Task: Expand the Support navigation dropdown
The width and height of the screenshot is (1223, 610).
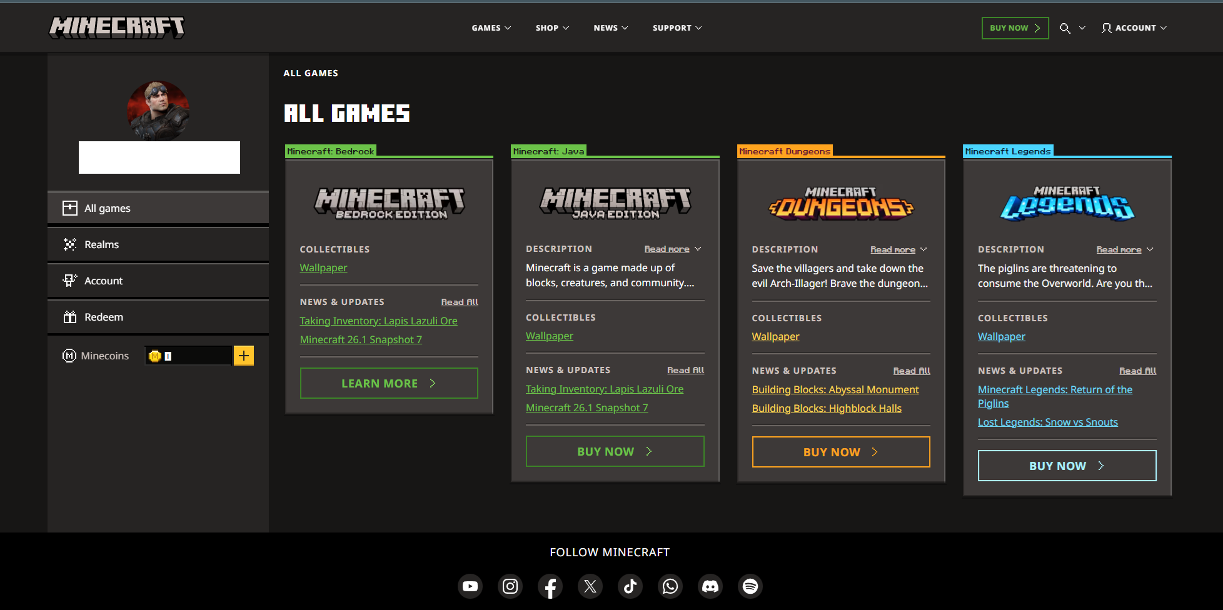Action: click(x=677, y=28)
